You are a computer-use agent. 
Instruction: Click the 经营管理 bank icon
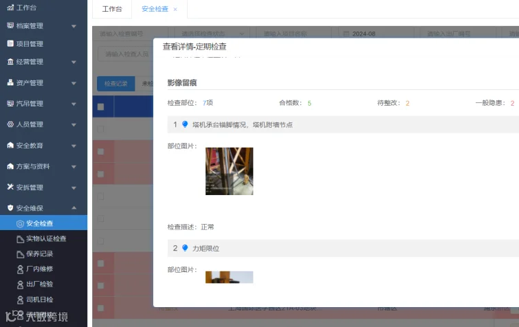[10, 62]
